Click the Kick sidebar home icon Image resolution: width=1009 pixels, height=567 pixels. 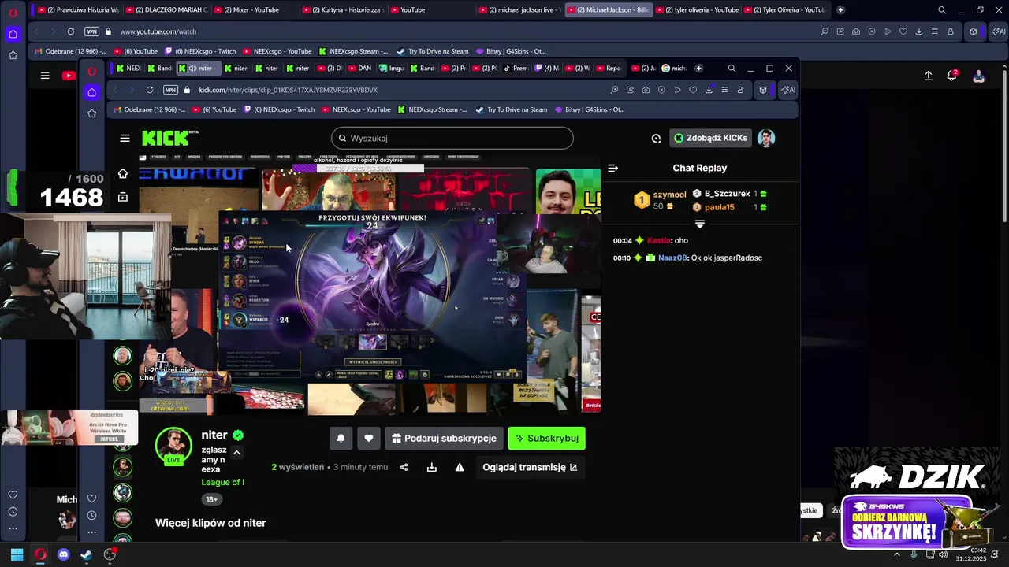pyautogui.click(x=122, y=173)
